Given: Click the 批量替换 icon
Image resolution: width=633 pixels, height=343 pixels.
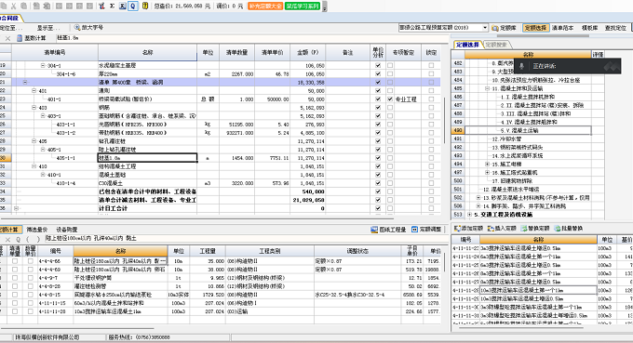Looking at the screenshot, I should (x=558, y=228).
